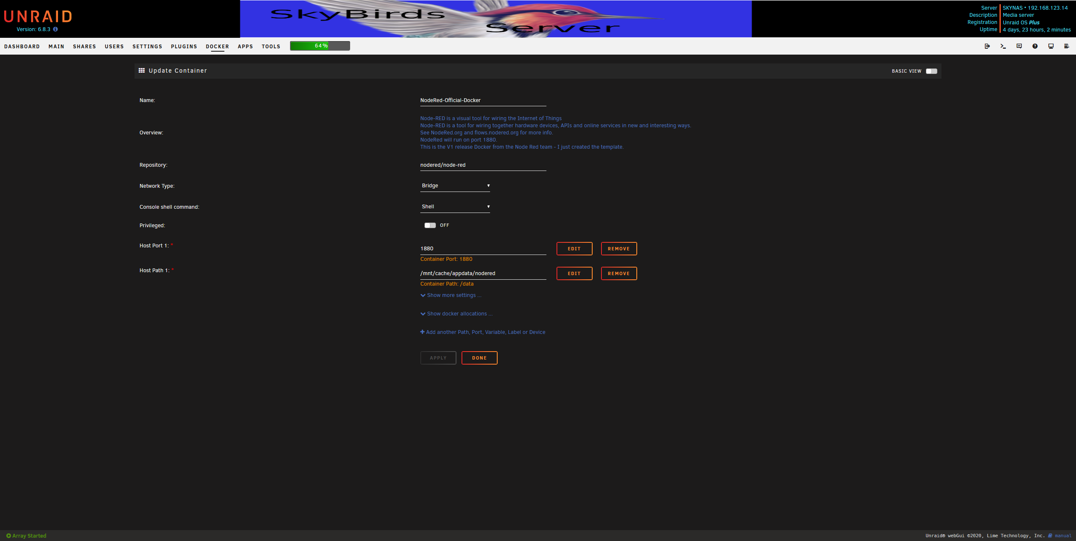This screenshot has width=1076, height=541.
Task: Click the Version: 6.8.3 text
Action: (33, 29)
